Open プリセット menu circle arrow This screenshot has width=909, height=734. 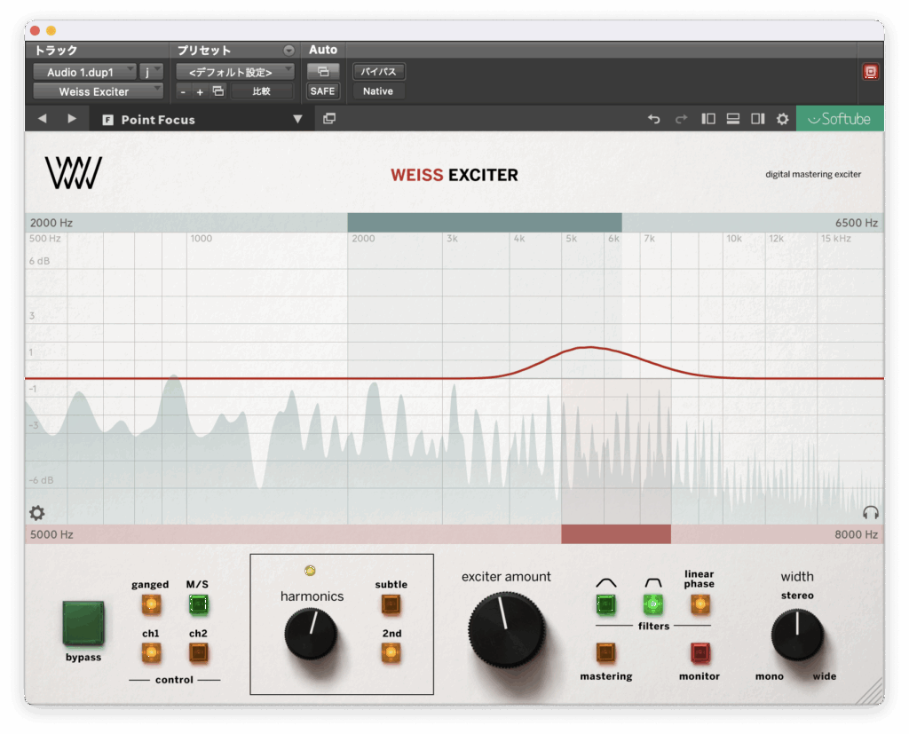[289, 51]
